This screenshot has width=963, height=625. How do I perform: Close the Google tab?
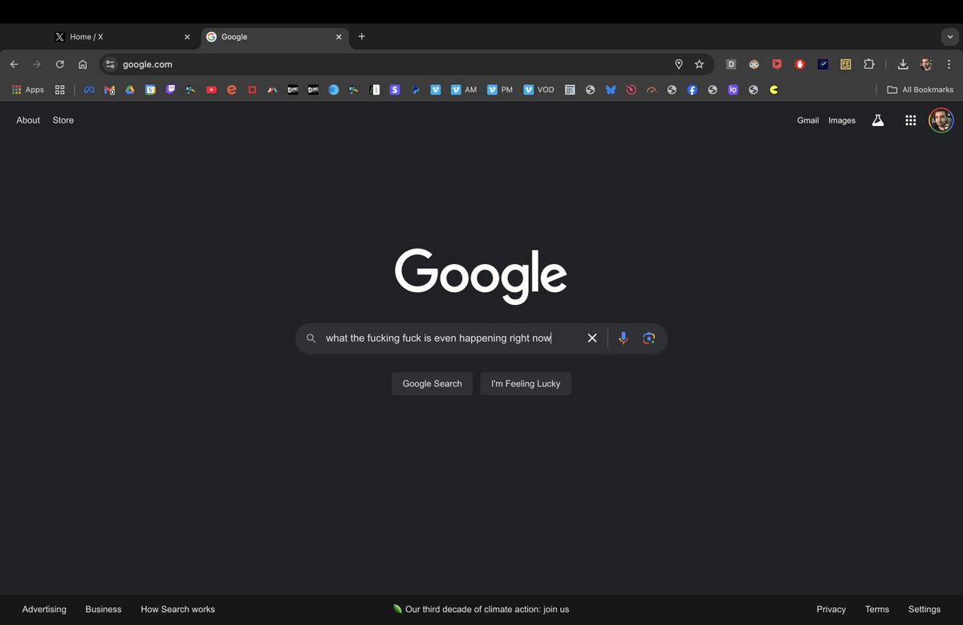(x=339, y=37)
